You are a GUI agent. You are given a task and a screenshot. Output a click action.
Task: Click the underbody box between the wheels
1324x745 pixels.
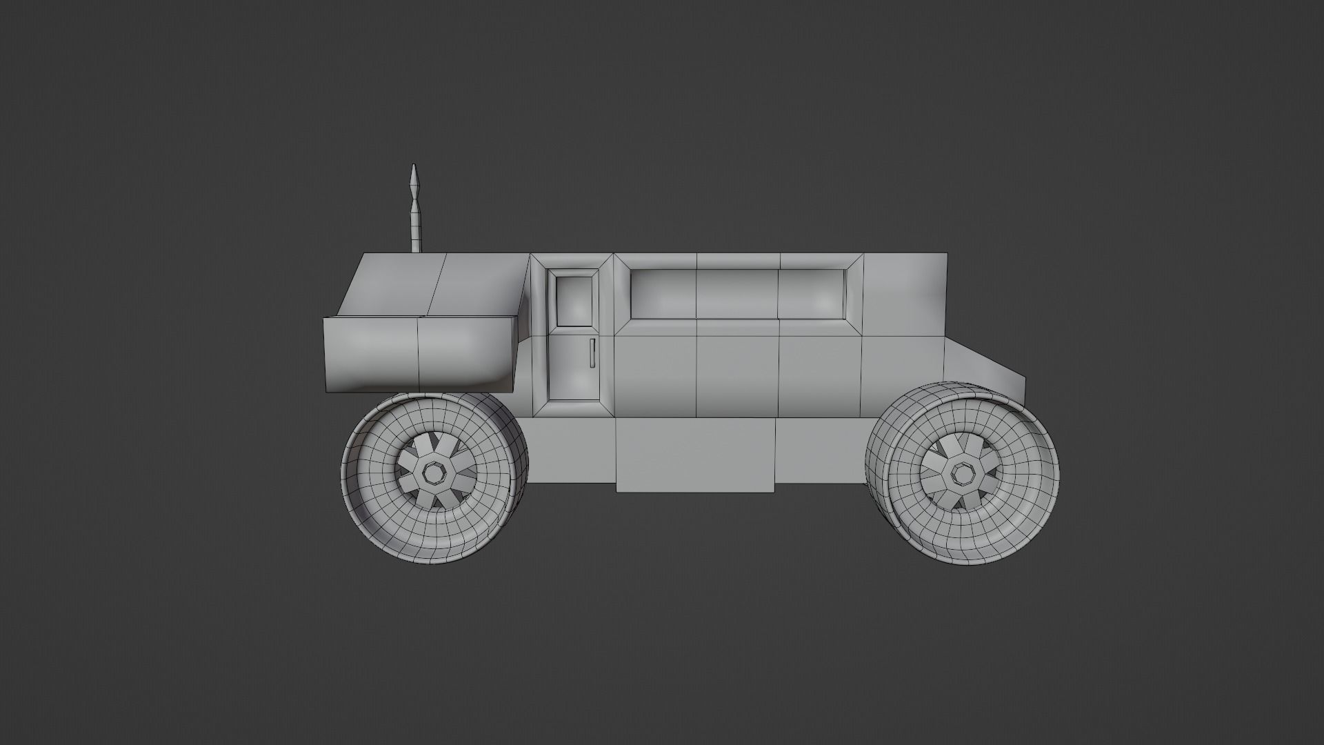(x=696, y=455)
